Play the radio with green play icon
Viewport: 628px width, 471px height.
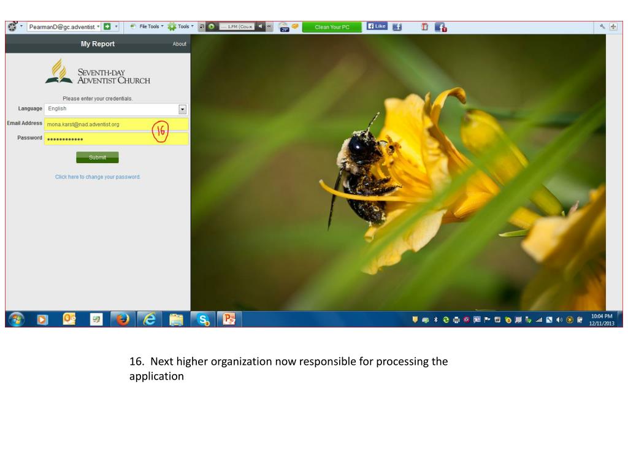pyautogui.click(x=212, y=27)
